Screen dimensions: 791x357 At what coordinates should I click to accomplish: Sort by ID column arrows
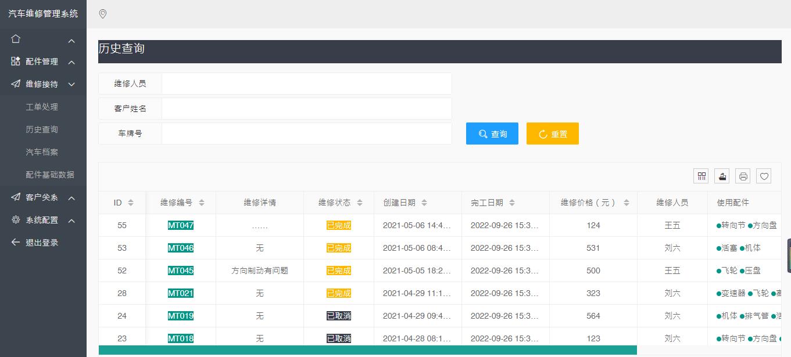131,203
